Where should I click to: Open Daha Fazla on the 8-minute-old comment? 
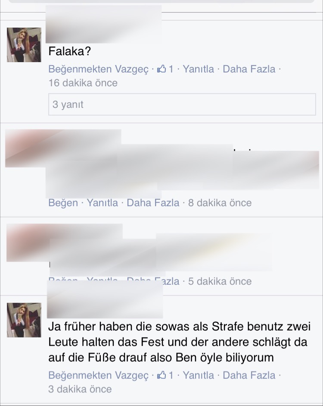coord(153,203)
